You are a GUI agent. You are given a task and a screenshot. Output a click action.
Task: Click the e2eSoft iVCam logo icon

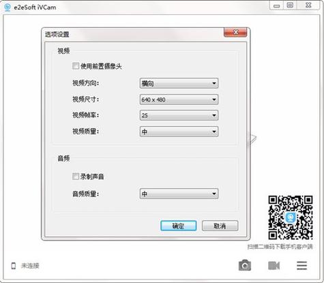coord(8,7)
